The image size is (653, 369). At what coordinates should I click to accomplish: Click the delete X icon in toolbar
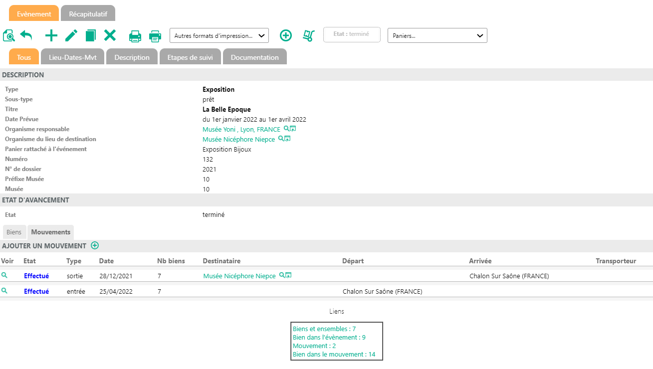tap(110, 35)
